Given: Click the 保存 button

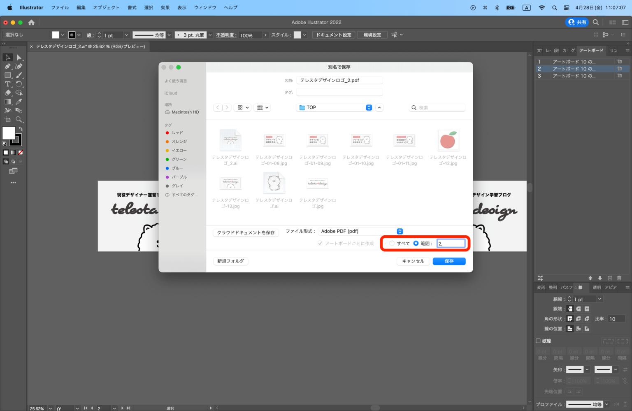Looking at the screenshot, I should coord(449,261).
